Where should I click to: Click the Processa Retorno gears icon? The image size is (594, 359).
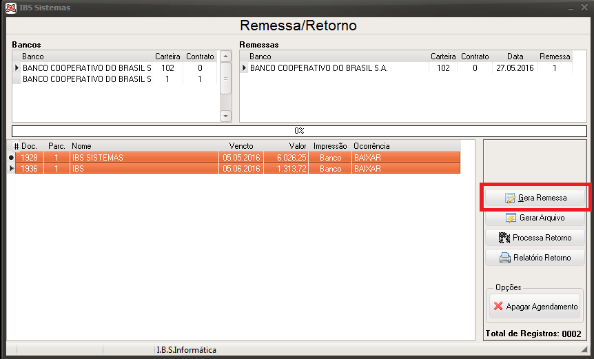tap(504, 238)
